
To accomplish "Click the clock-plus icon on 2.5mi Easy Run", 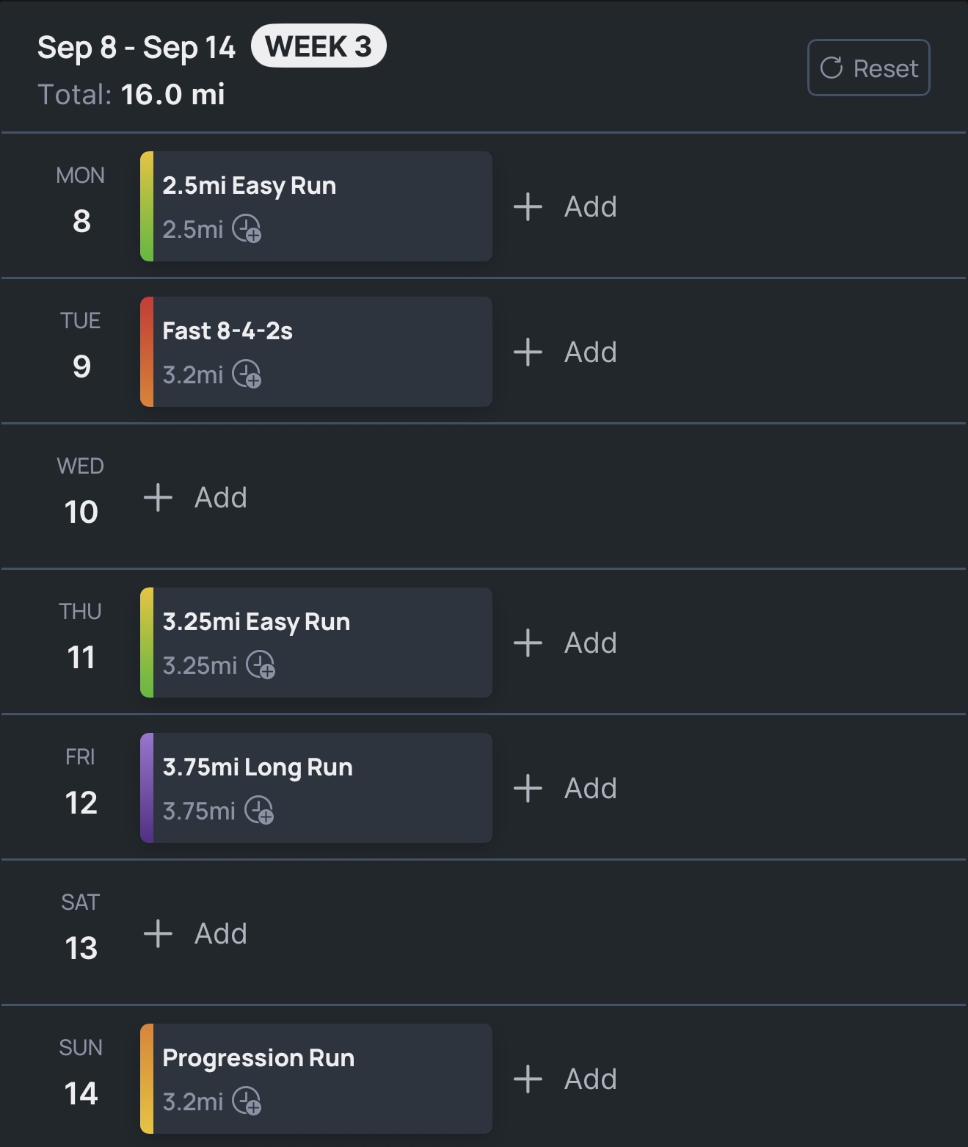I will coord(247,229).
